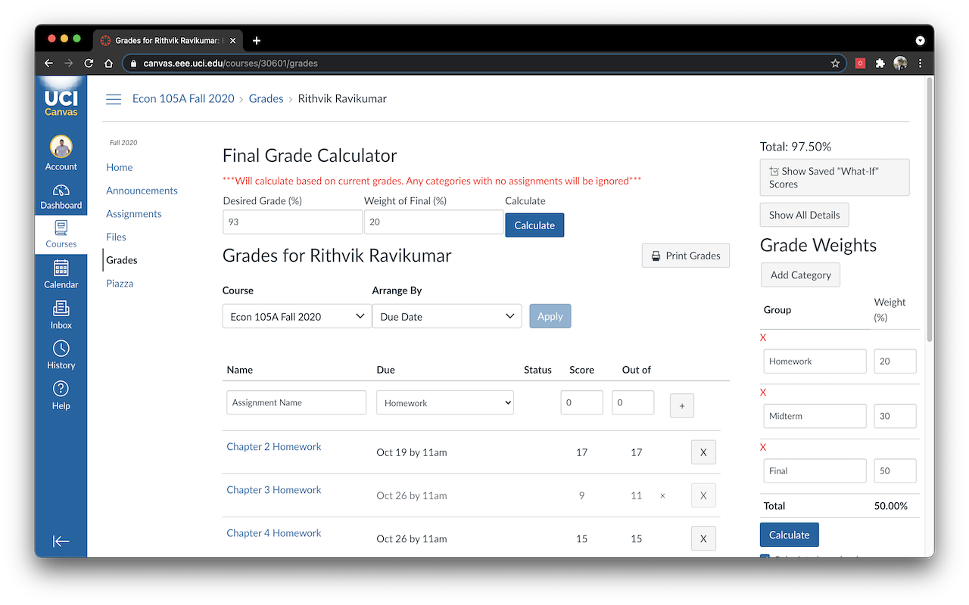Image resolution: width=969 pixels, height=605 pixels.
Task: Remove the Midterm weight group with red X
Action: pyautogui.click(x=763, y=392)
